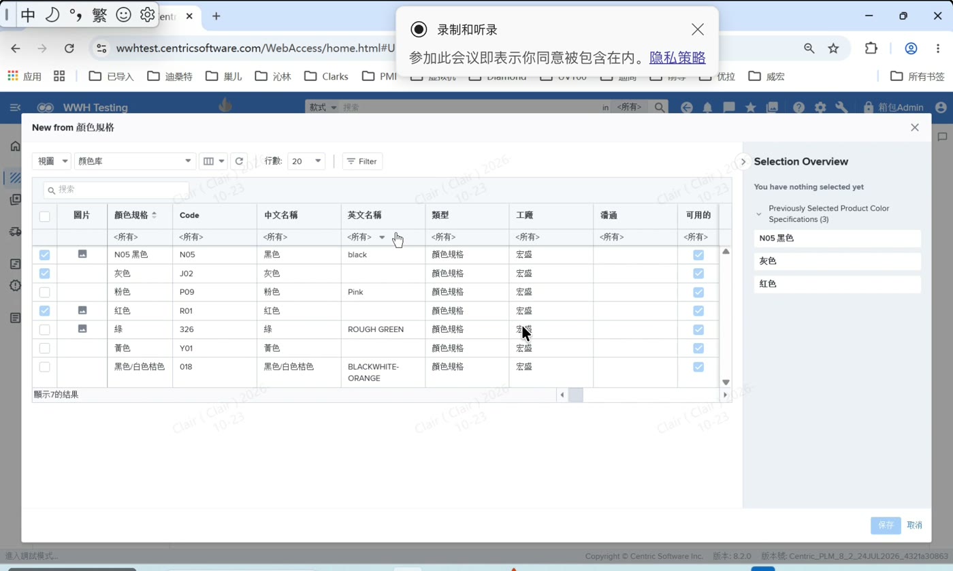Open the 行數 20 rows dropdown

click(306, 161)
